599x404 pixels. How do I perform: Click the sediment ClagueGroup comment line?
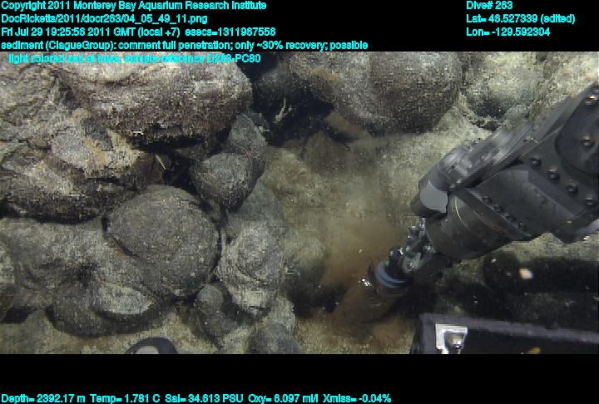[x=184, y=45]
